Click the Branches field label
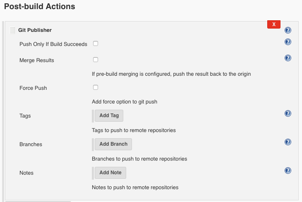This screenshot has width=302, height=202. 31,144
